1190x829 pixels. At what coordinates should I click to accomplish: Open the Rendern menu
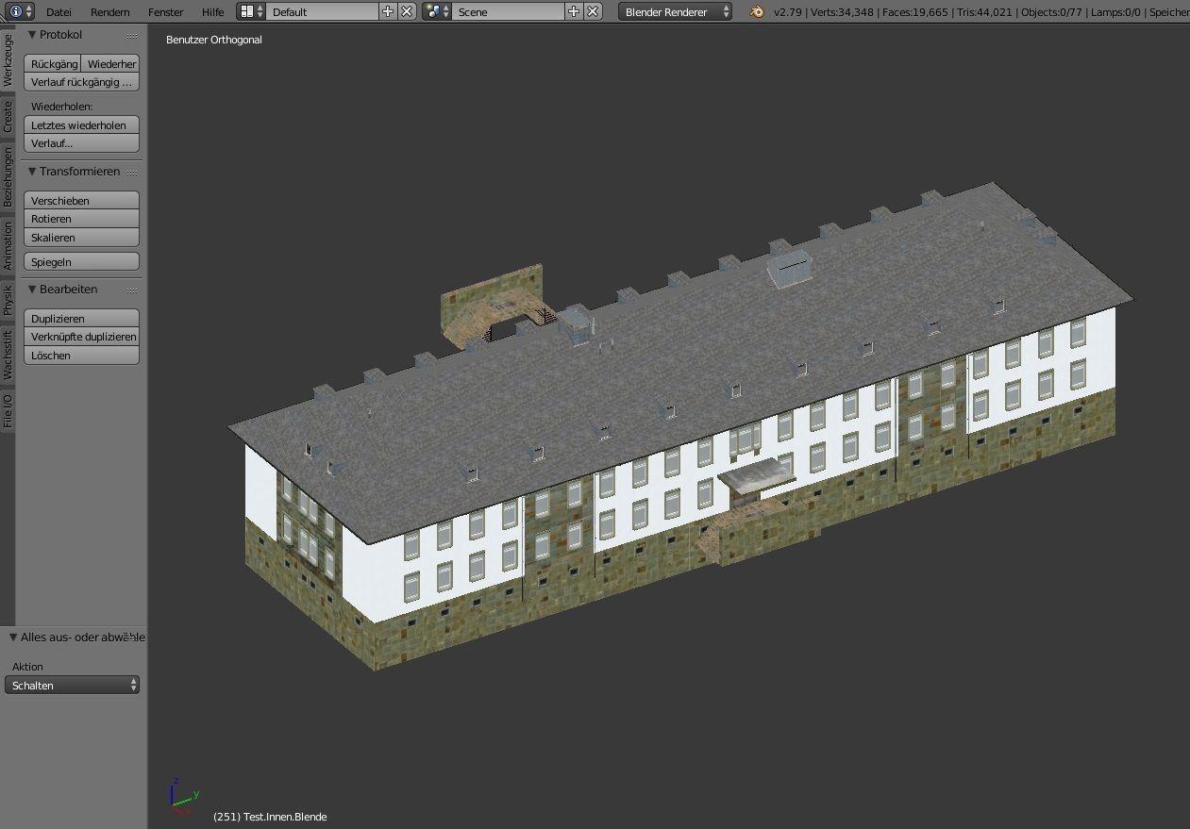point(109,12)
